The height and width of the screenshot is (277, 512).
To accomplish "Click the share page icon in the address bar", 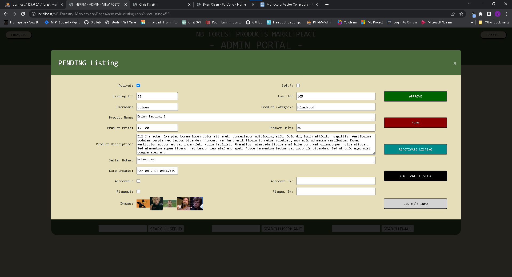I will pos(453,14).
